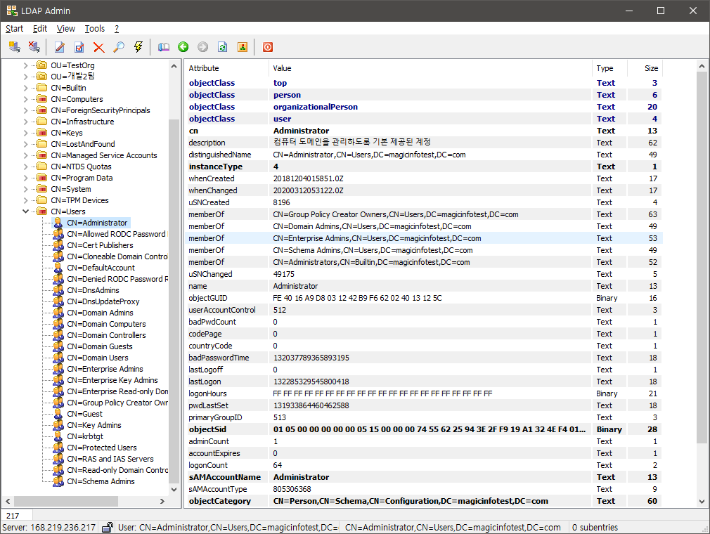
Task: Click the Edit entry pencil icon
Action: [x=60, y=47]
